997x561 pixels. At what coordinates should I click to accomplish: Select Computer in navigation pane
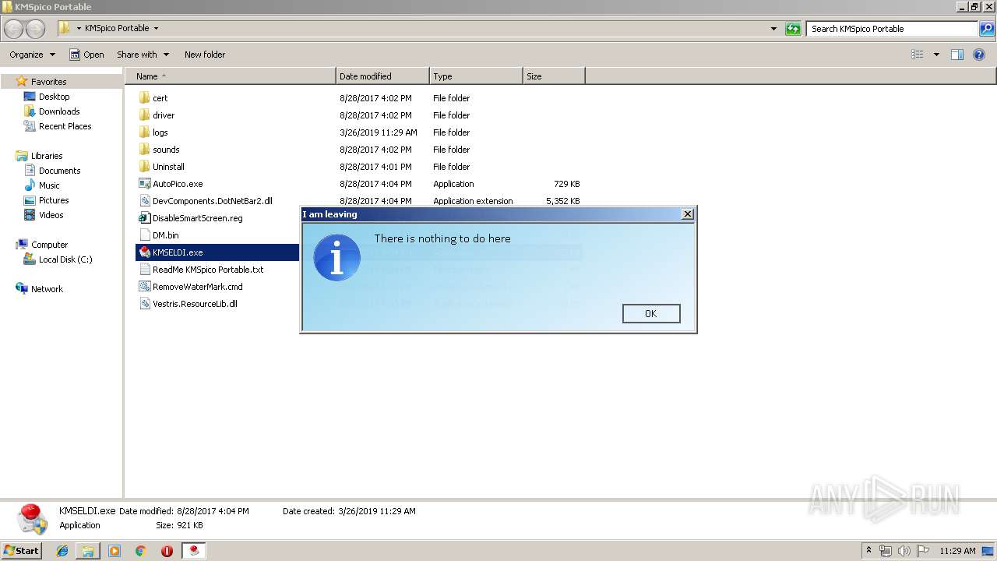click(x=49, y=245)
